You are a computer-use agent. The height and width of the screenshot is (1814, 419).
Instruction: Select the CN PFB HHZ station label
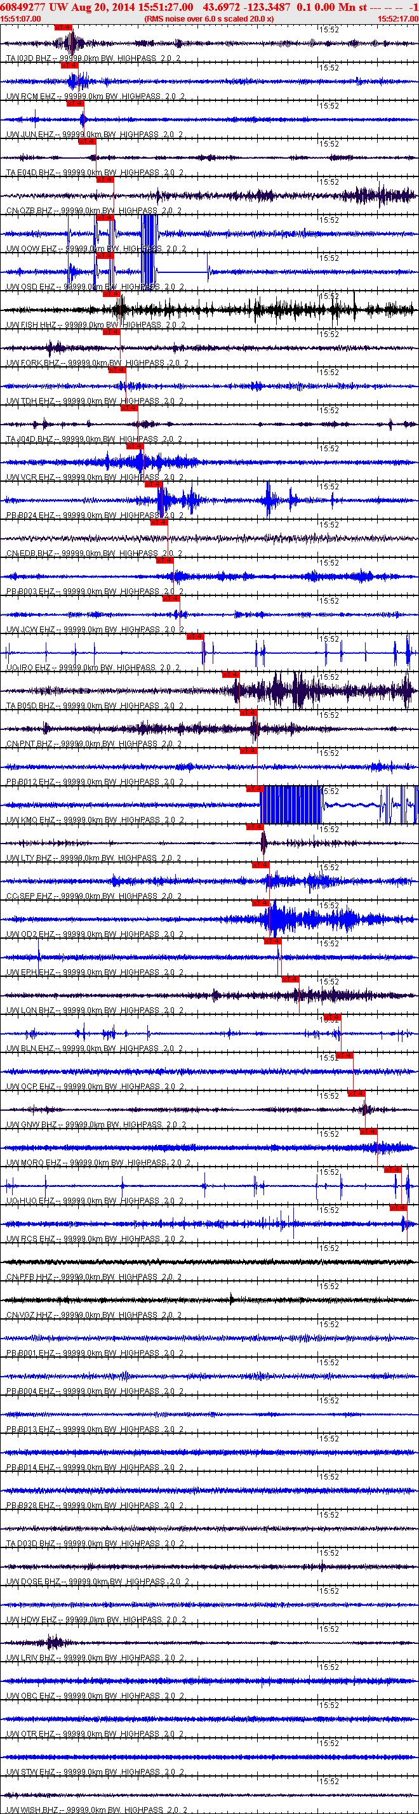point(94,1275)
